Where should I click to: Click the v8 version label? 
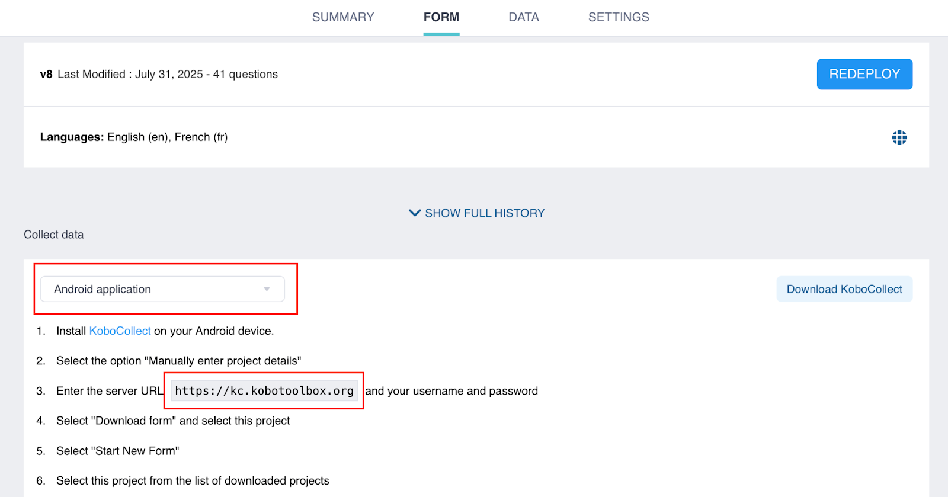[46, 75]
